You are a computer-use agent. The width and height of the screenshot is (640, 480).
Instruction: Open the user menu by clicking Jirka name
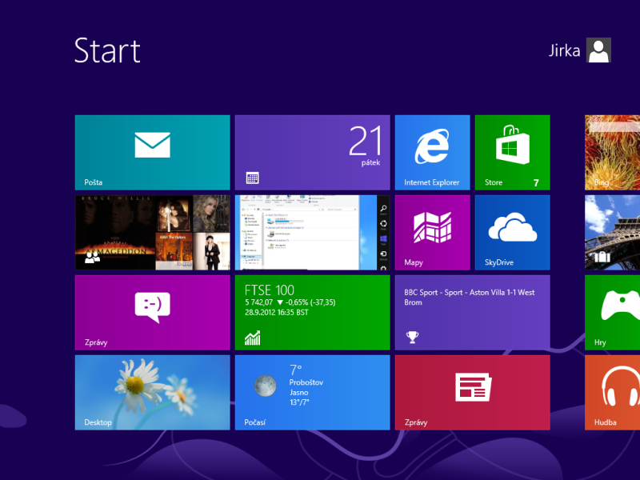click(564, 51)
